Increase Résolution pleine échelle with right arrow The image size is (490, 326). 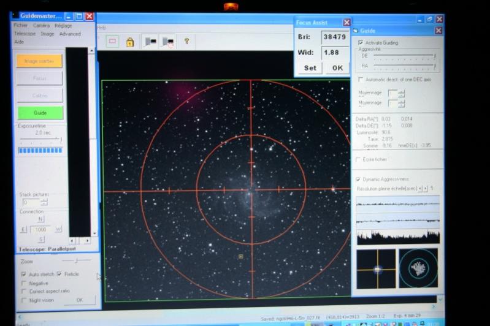pyautogui.click(x=426, y=188)
